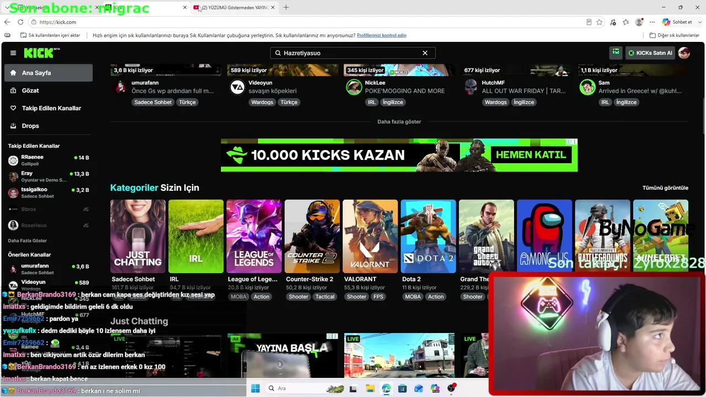Open the Among Us category thumbnail

pos(544,236)
